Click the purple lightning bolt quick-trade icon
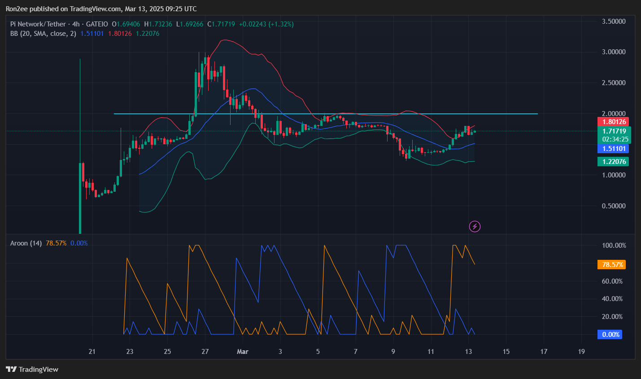The image size is (641, 379). 475,226
